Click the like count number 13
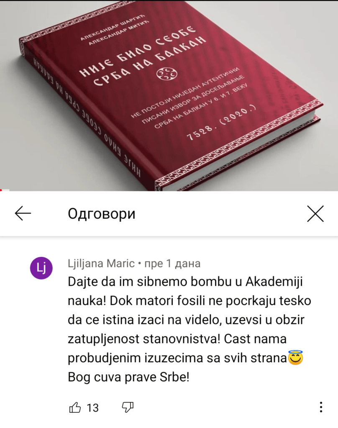 92,408
